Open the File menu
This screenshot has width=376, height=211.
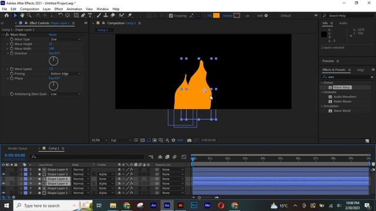point(4,9)
